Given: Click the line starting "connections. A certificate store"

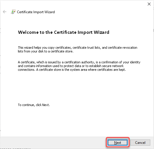Looking at the screenshot, I should [x=72, y=70].
